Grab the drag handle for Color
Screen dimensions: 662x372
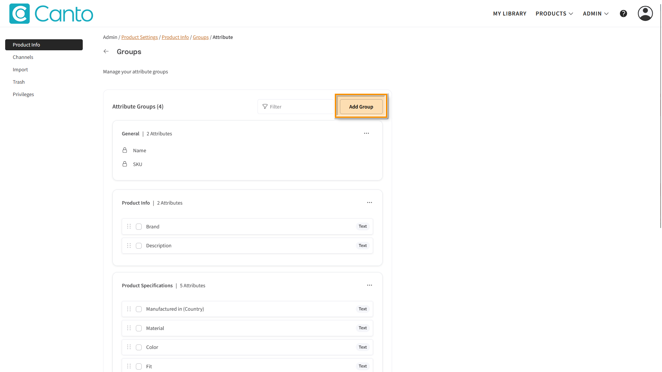(x=129, y=347)
